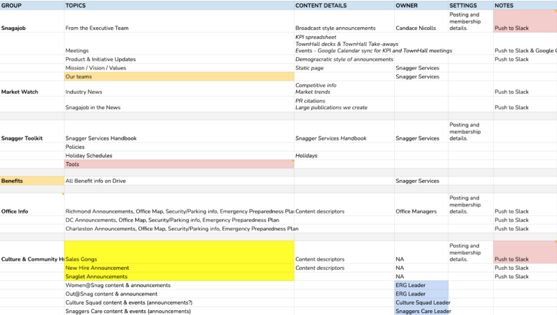Image resolution: width=557 pixels, height=315 pixels.
Task: Select the KPI spreadsheet content details cell
Action: tap(344, 44)
